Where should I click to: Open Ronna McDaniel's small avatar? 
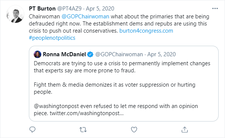click(37, 54)
